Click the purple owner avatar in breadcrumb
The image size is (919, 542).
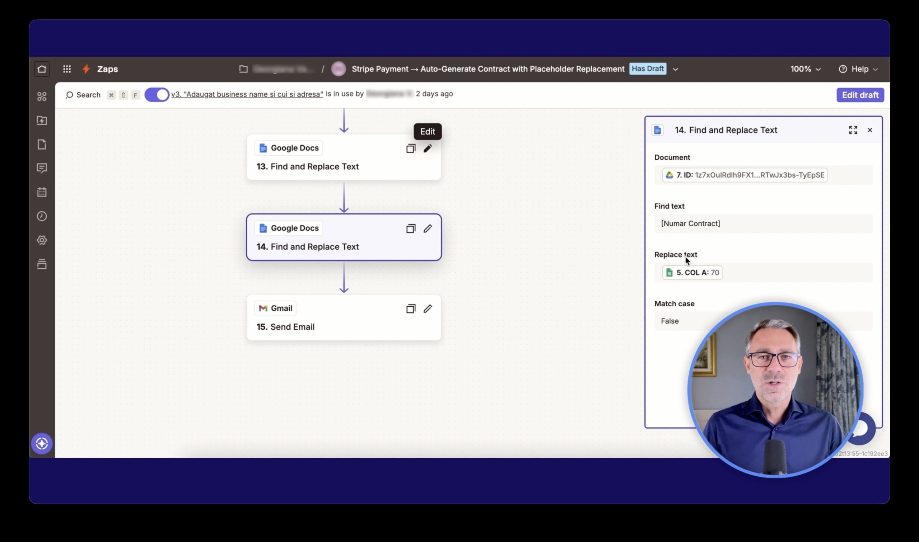click(339, 69)
